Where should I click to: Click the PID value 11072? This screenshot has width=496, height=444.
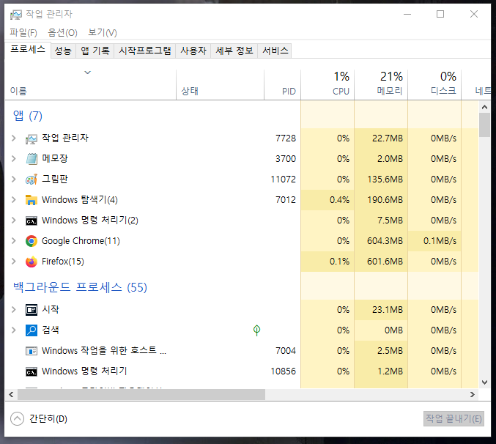tap(283, 180)
